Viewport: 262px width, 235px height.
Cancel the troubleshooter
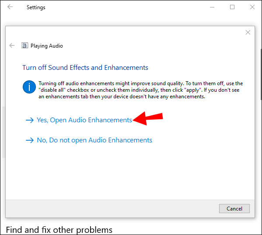click(x=234, y=209)
